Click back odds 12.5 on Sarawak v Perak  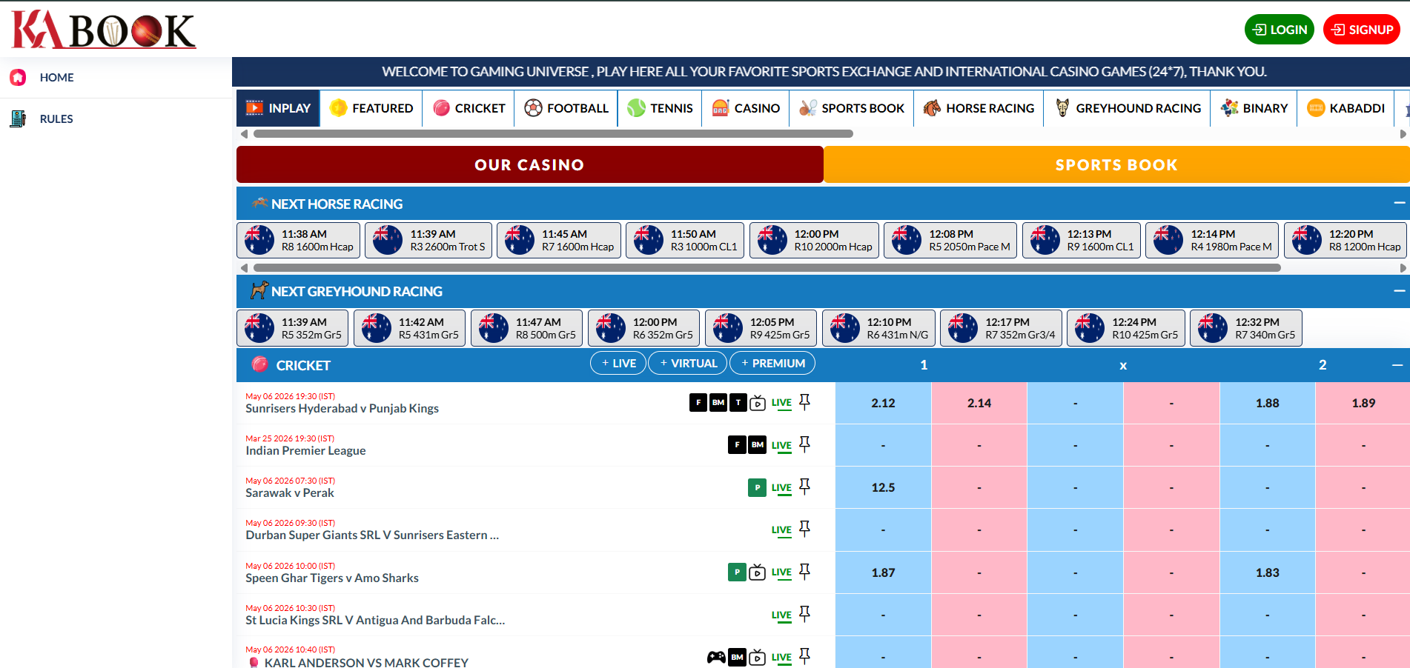(883, 487)
